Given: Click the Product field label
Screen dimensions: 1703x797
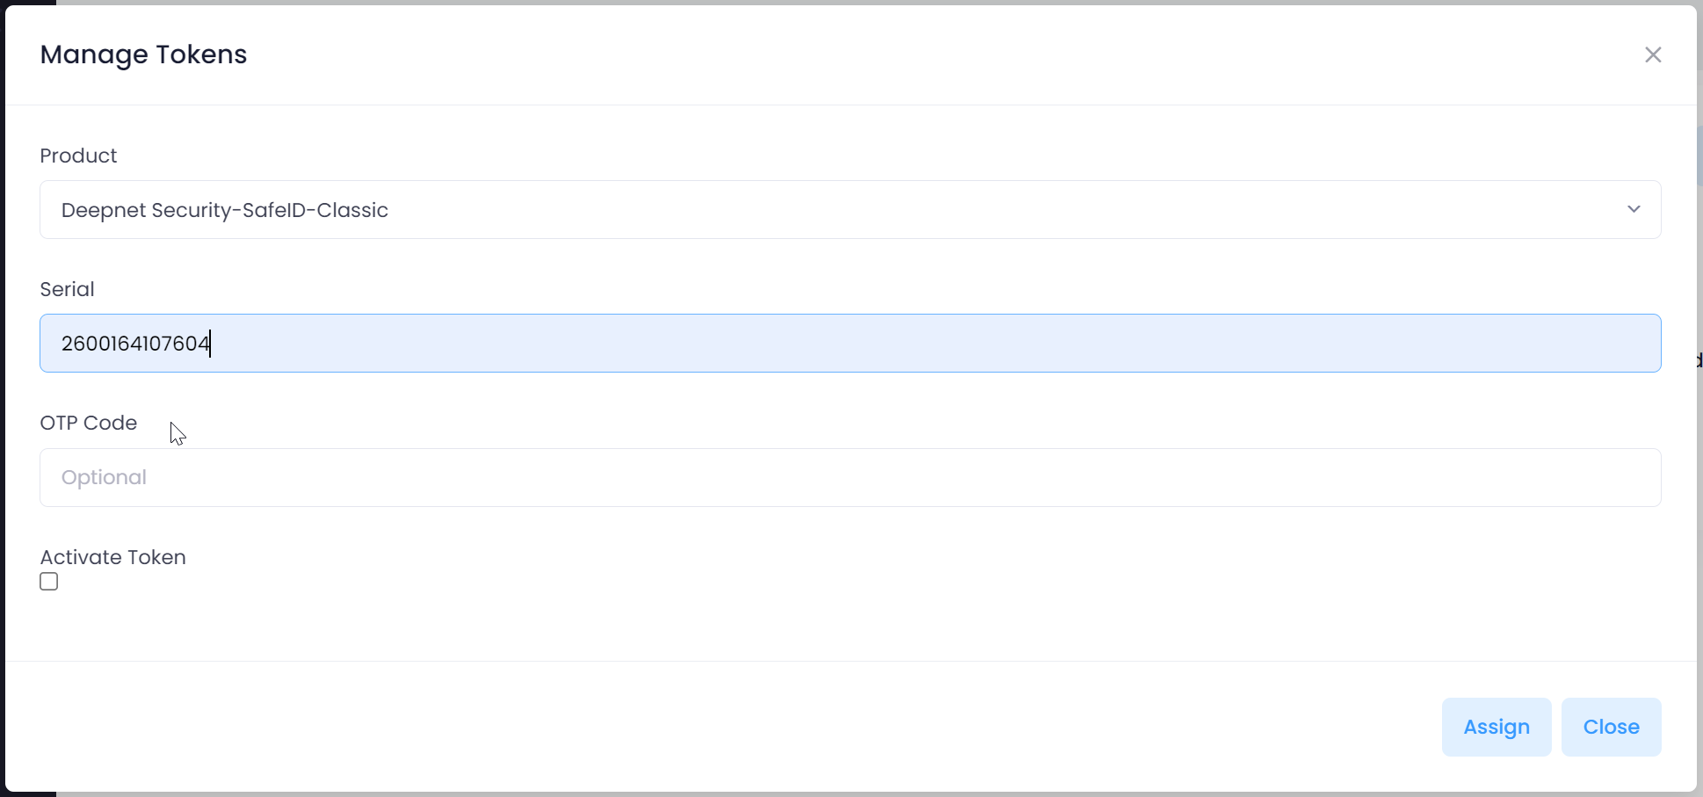Looking at the screenshot, I should 78,156.
